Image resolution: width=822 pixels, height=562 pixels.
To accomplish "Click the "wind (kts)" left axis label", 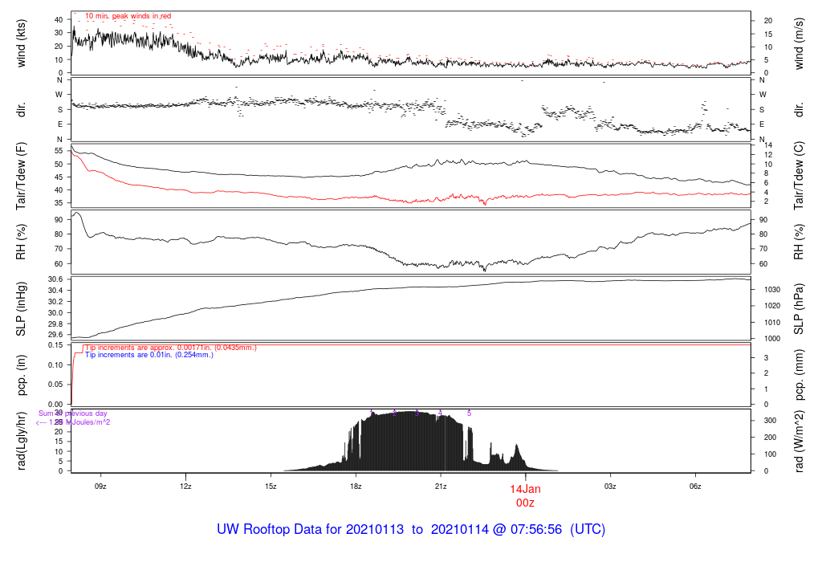I will 22,45.
